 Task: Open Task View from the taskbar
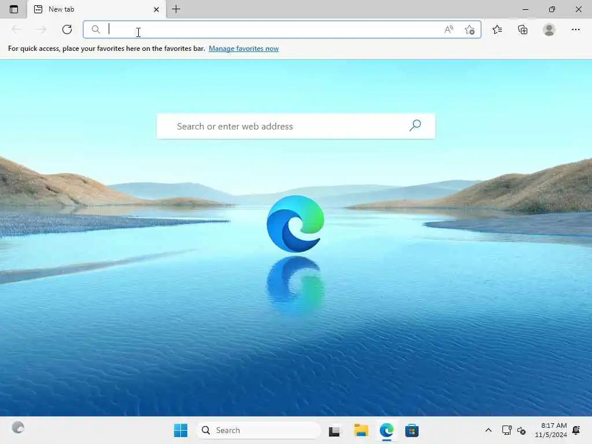pyautogui.click(x=334, y=431)
